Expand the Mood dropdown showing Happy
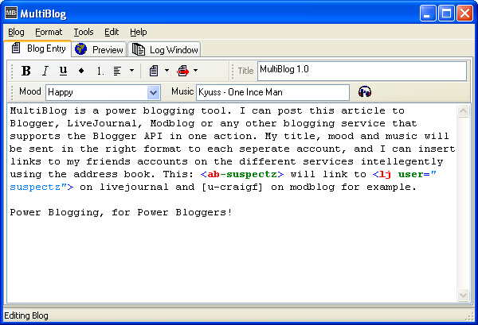Screen dimensions: 478x325 pos(153,92)
